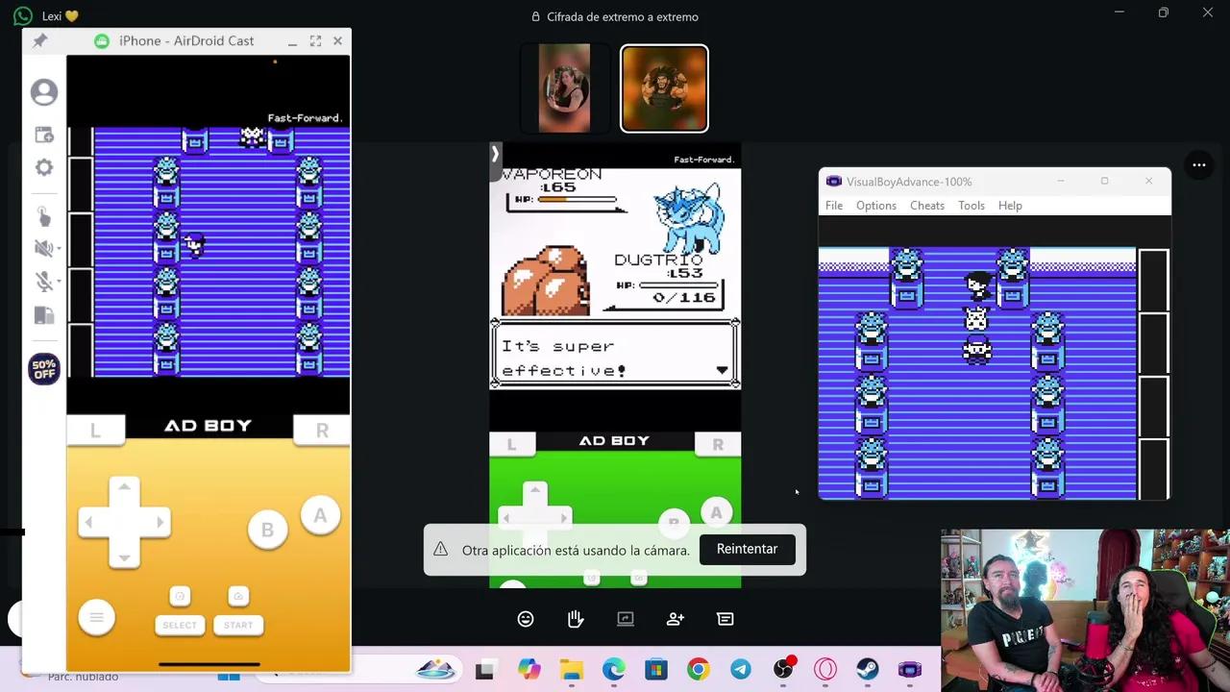Open the 50% OFF promotion badge
The height and width of the screenshot is (692, 1230).
pos(44,369)
